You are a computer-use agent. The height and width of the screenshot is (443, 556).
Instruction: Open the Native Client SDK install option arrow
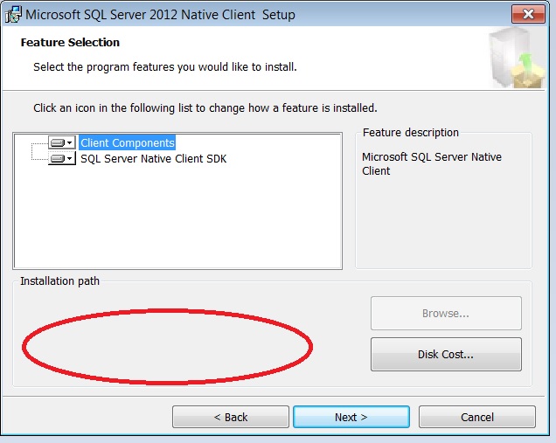coord(70,158)
